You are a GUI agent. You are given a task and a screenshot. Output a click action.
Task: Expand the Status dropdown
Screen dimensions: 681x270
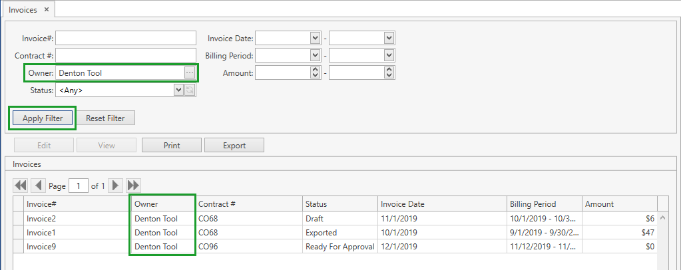click(178, 90)
